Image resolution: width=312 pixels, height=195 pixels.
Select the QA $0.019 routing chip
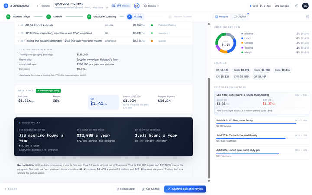coord(260,77)
